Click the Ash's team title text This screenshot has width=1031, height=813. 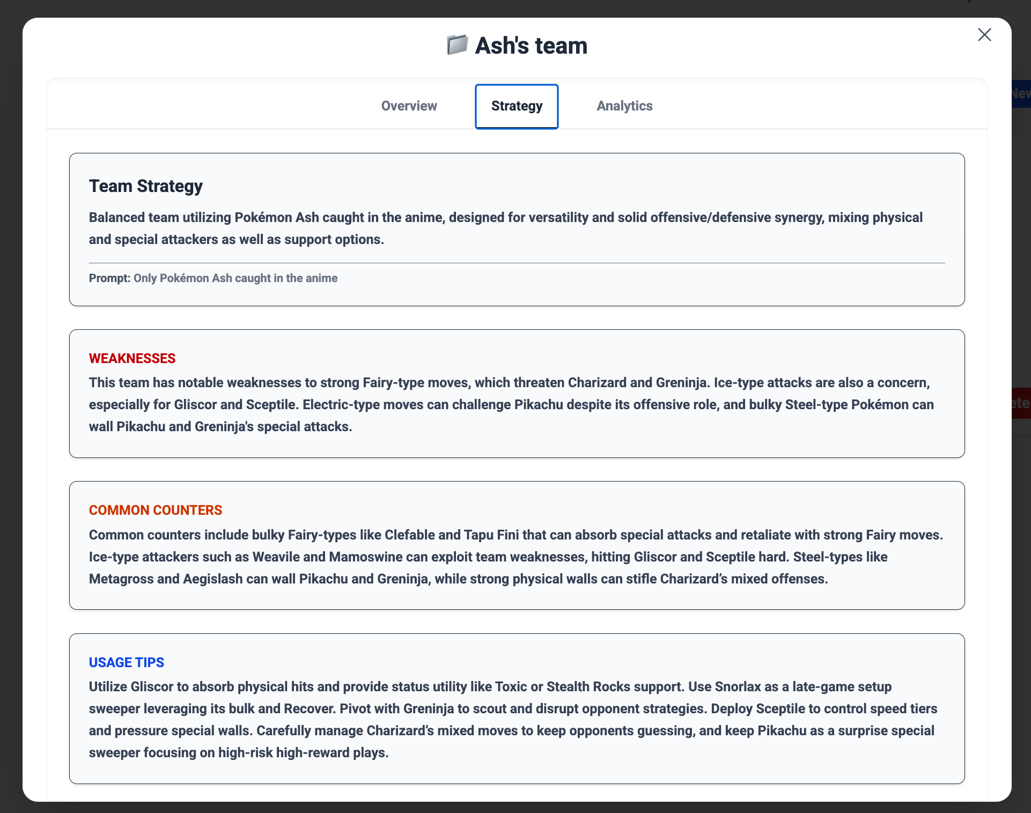pyautogui.click(x=531, y=46)
